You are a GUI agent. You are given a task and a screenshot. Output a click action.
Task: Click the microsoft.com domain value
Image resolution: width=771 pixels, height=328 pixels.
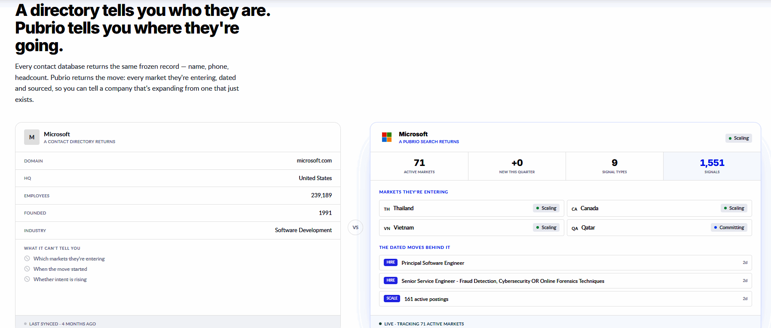tap(314, 161)
